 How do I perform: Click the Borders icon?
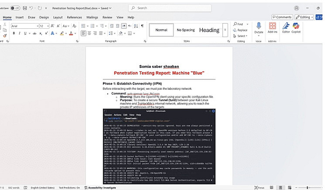point(130,33)
